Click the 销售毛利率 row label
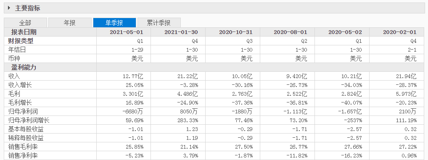 click(24, 147)
